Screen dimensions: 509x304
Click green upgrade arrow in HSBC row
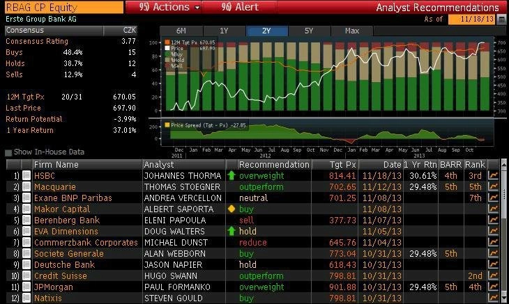(231, 175)
